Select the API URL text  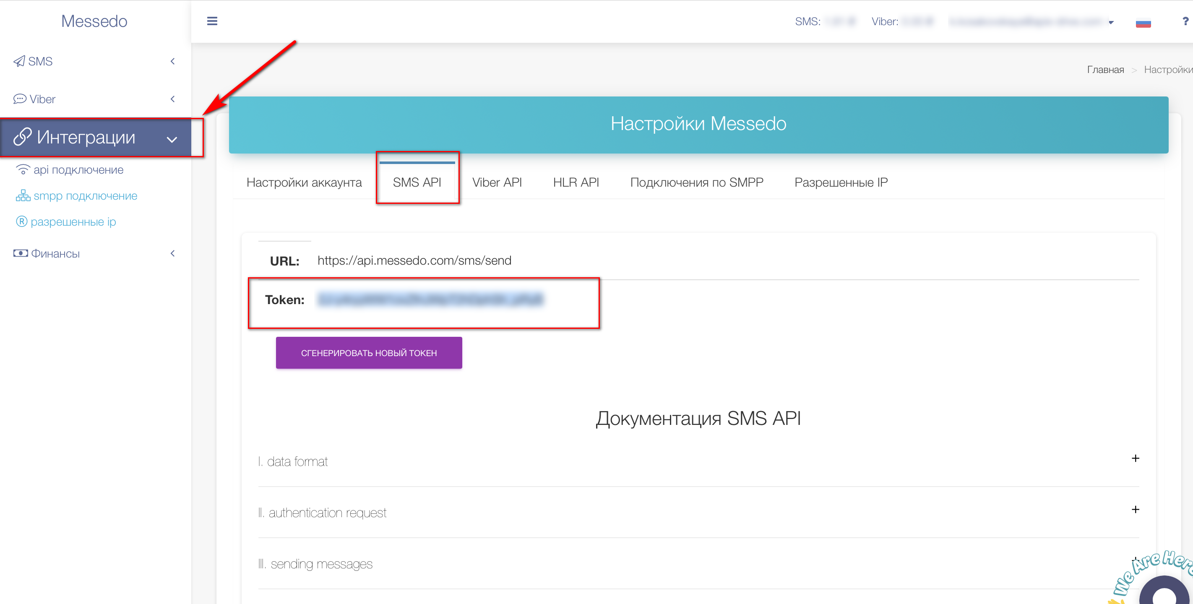click(x=414, y=261)
